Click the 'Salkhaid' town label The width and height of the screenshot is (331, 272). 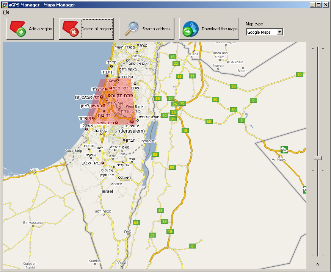236,62
